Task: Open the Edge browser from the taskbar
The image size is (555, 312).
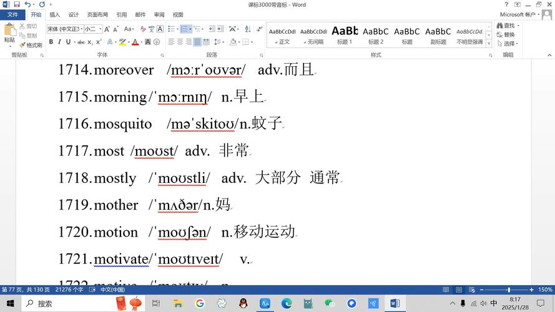Action: coord(287,303)
